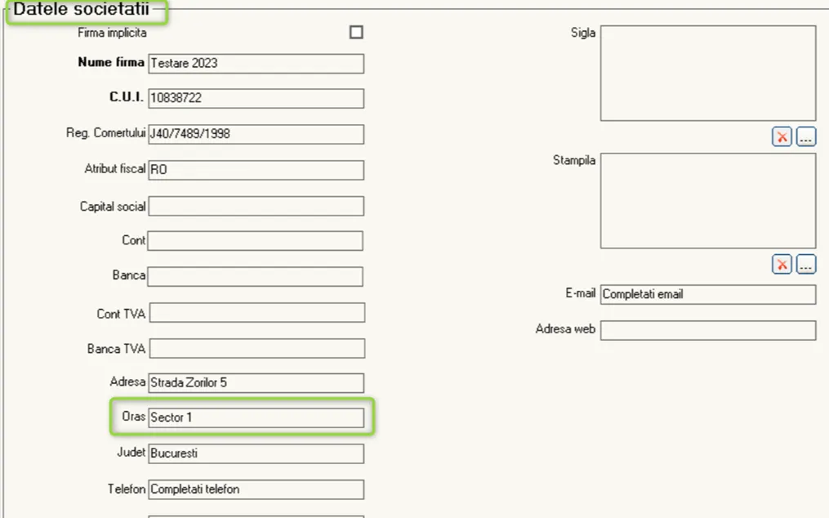The height and width of the screenshot is (518, 829).
Task: Select the Cont input box
Action: click(256, 241)
